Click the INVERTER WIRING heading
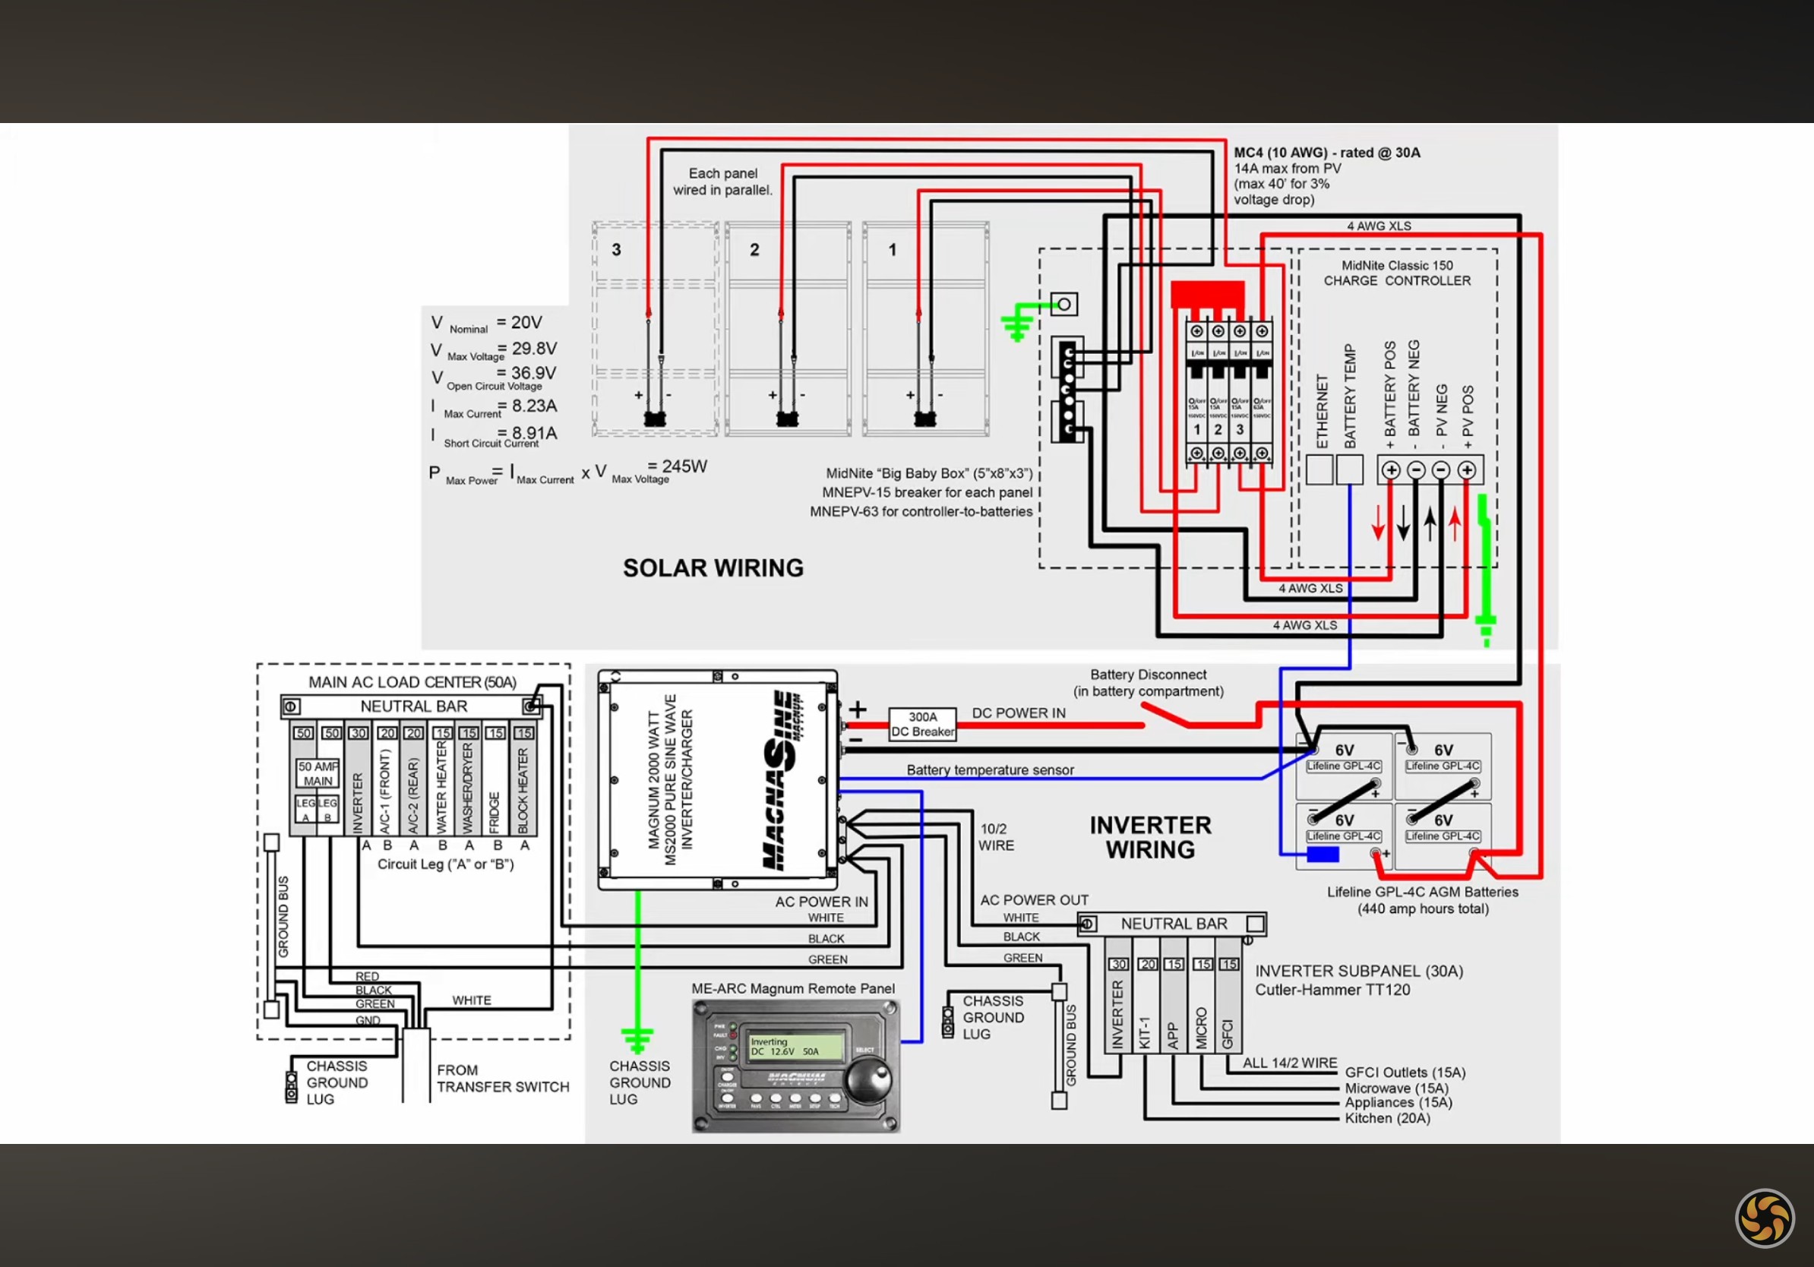 pos(1150,837)
